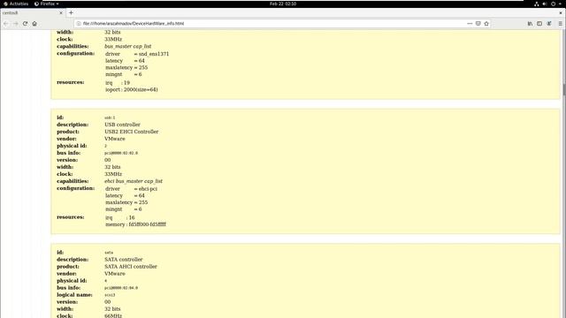Screen dimensions: 566x318
Task: Open the power icon in top bar
Action: [x=553, y=4]
